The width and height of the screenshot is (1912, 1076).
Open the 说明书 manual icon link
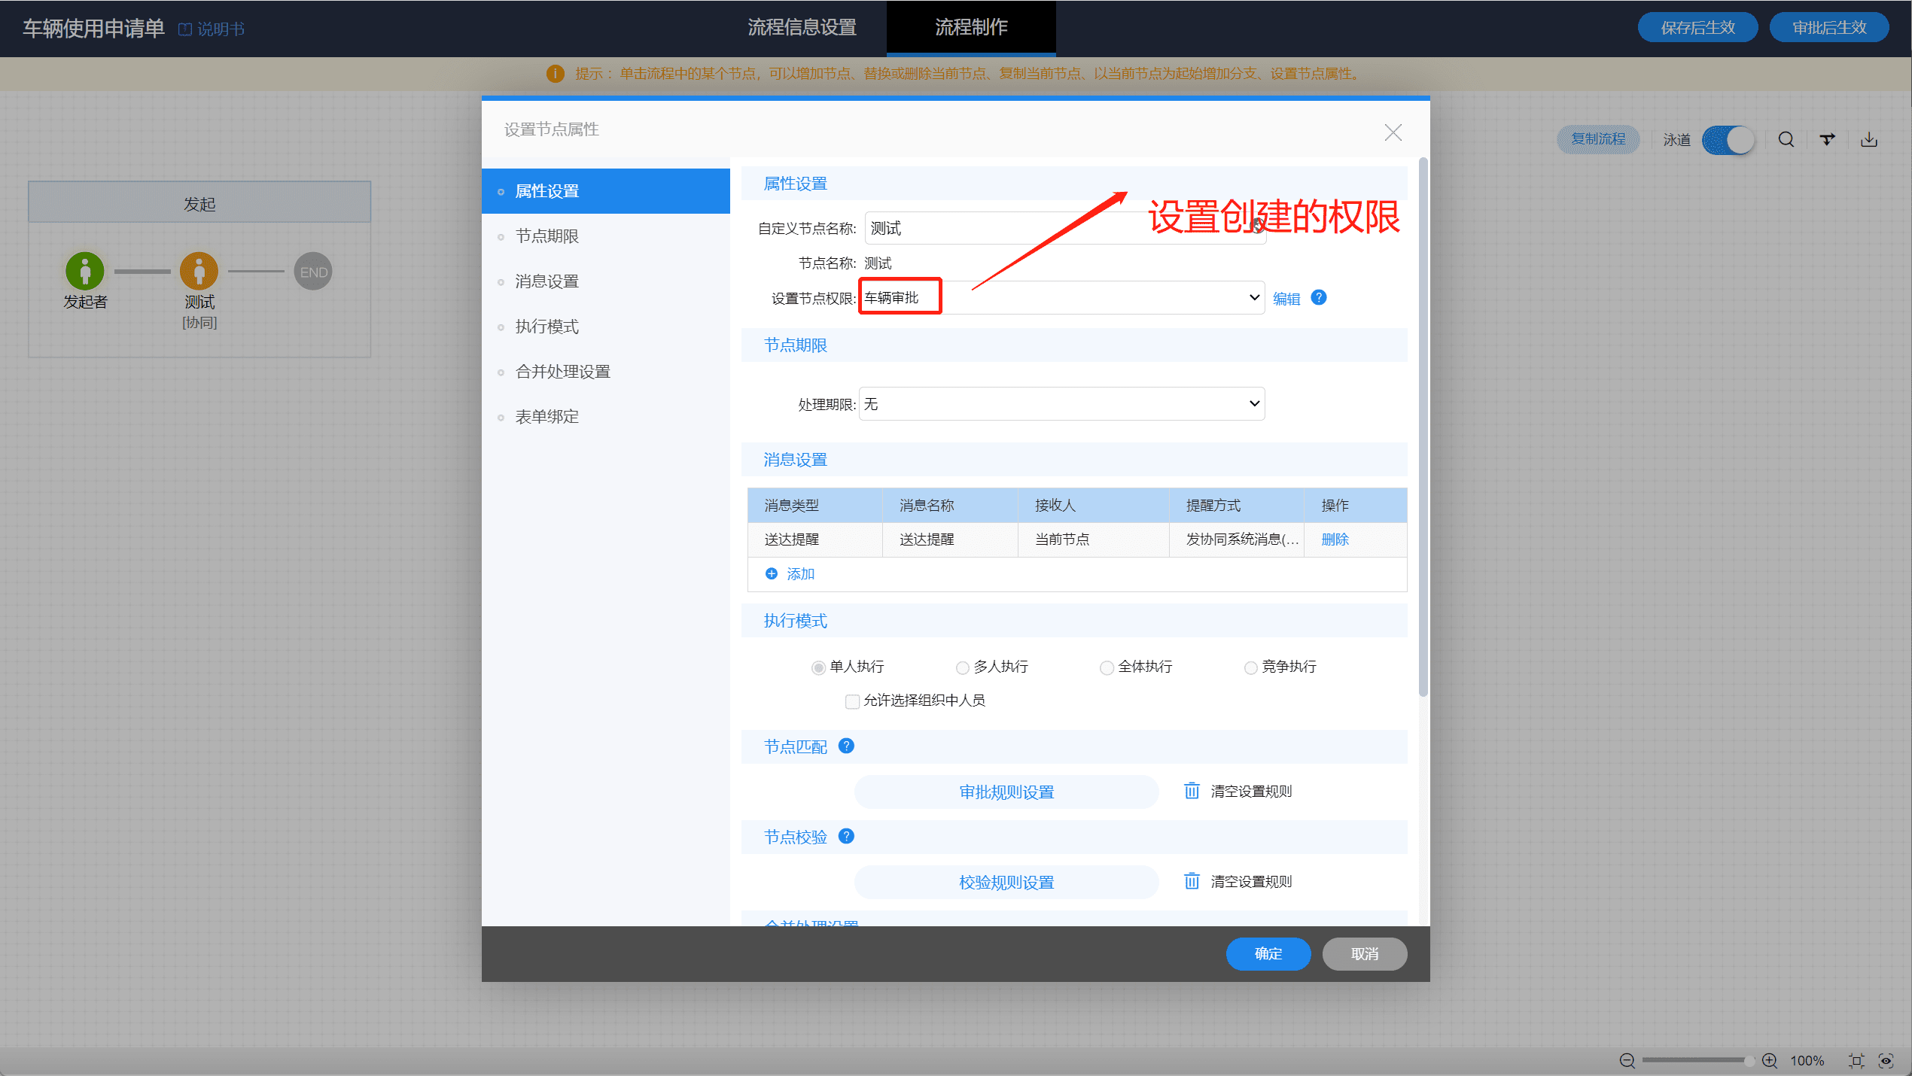(212, 29)
